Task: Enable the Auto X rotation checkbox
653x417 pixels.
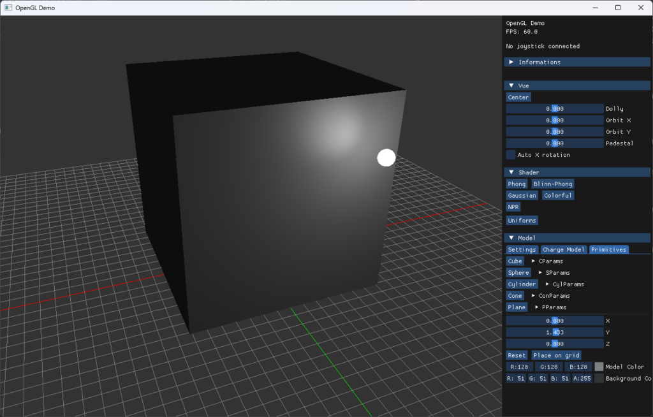Action: pos(511,154)
